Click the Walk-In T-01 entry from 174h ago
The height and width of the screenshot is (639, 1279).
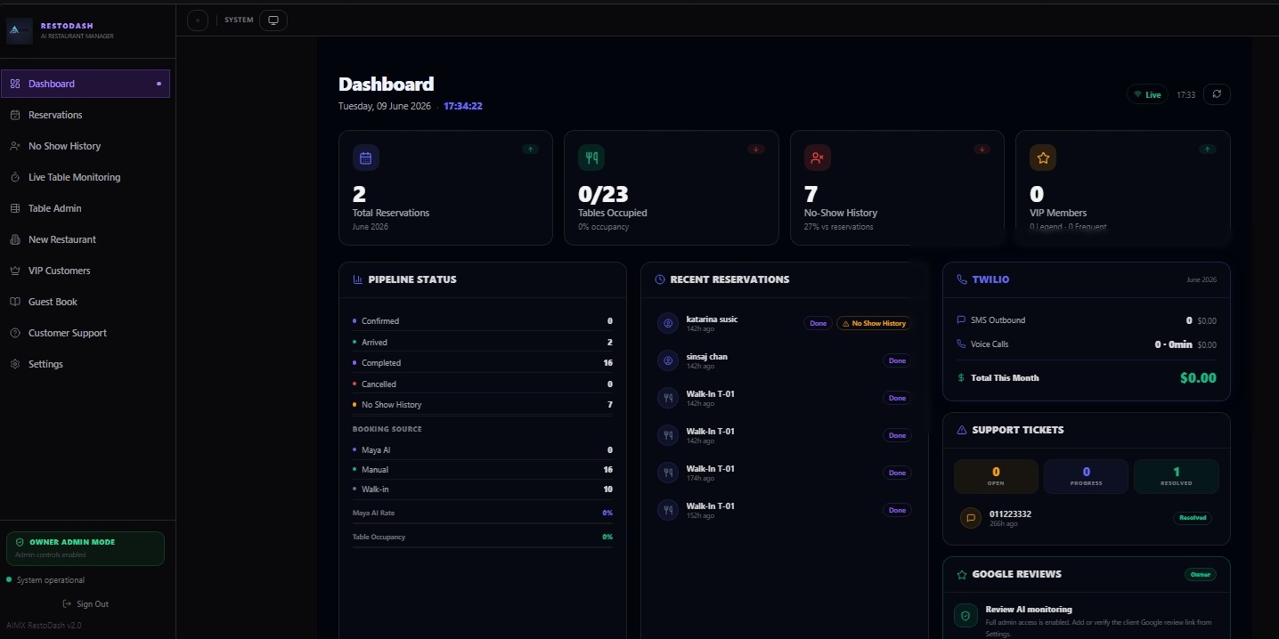784,473
